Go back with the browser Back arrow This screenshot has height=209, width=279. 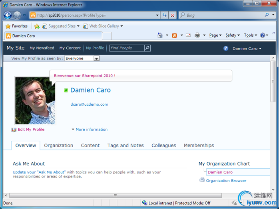click(x=8, y=15)
